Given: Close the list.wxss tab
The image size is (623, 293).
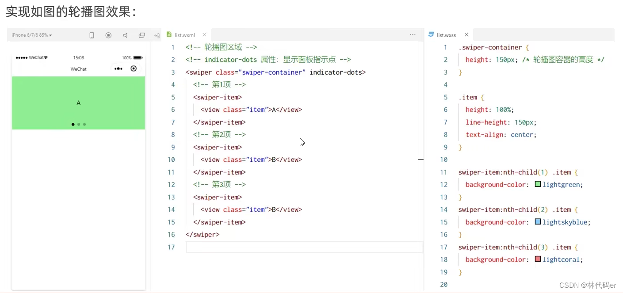Looking at the screenshot, I should coord(466,34).
